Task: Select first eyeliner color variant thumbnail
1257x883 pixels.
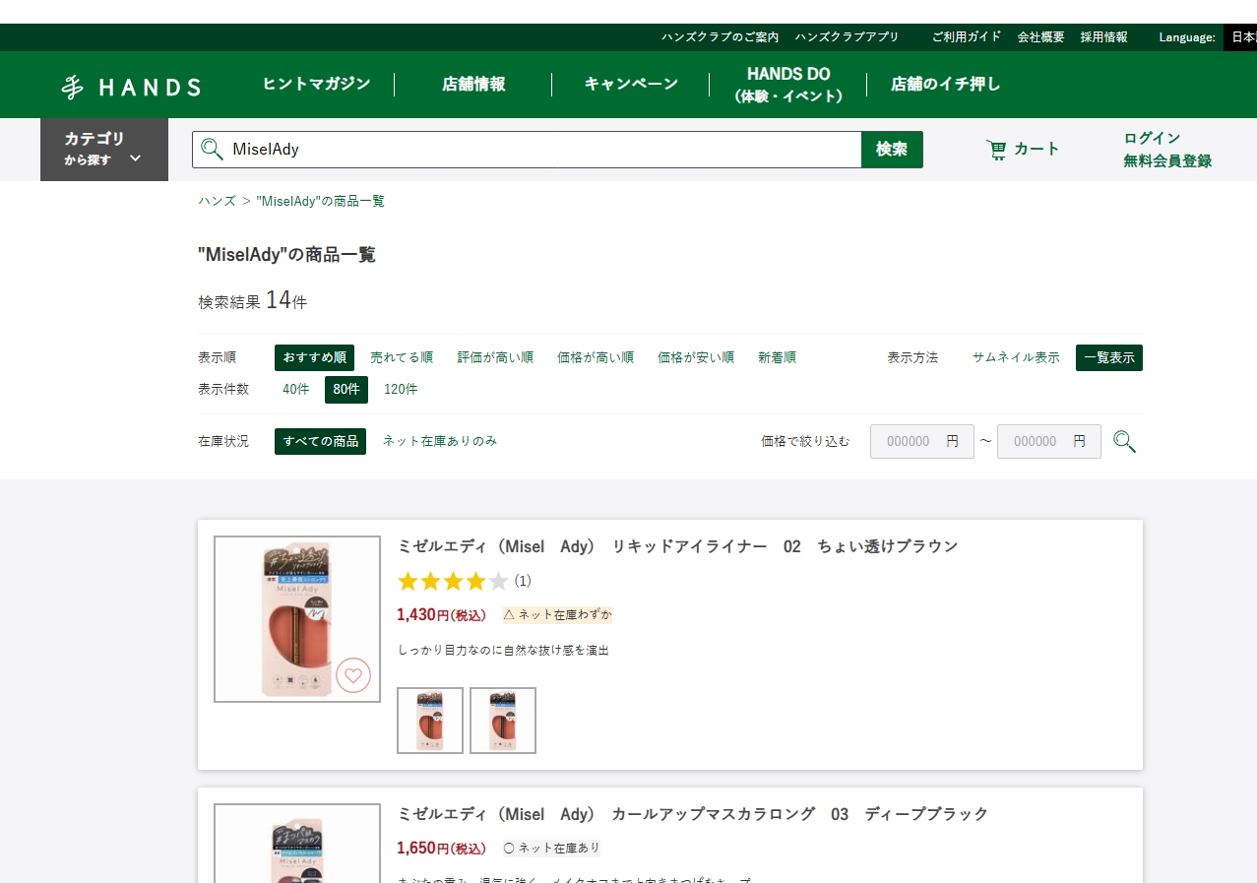Action: coord(430,721)
